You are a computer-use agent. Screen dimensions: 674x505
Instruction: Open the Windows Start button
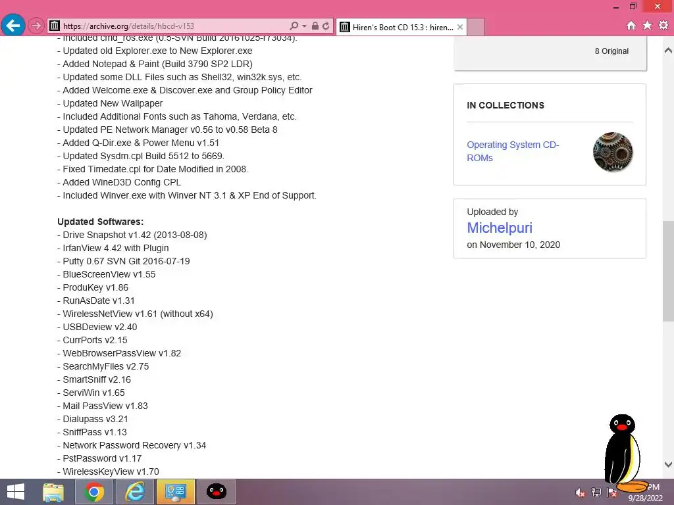pos(16,492)
